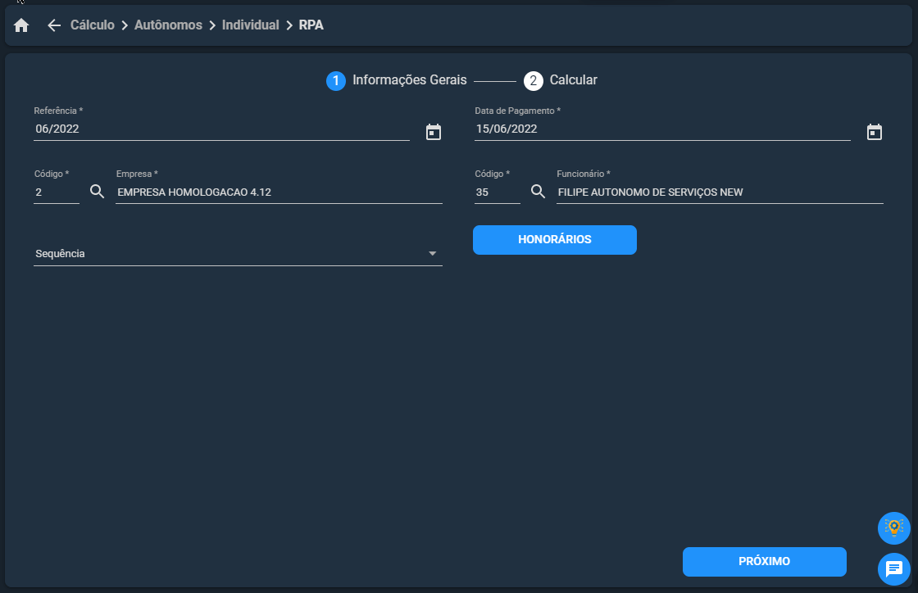Navigate to Individual breadcrumb
The height and width of the screenshot is (593, 918).
pyautogui.click(x=251, y=25)
